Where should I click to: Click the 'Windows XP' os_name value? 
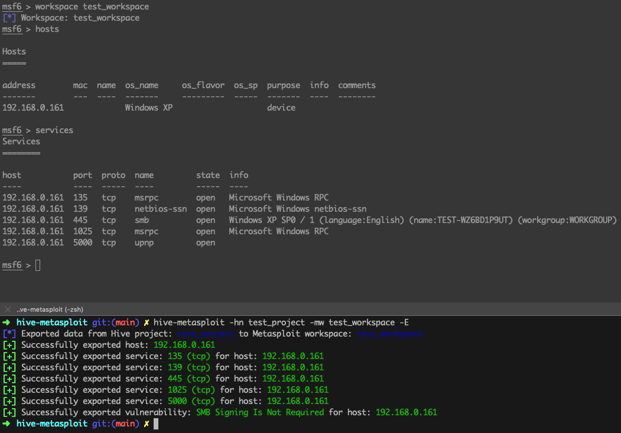149,108
